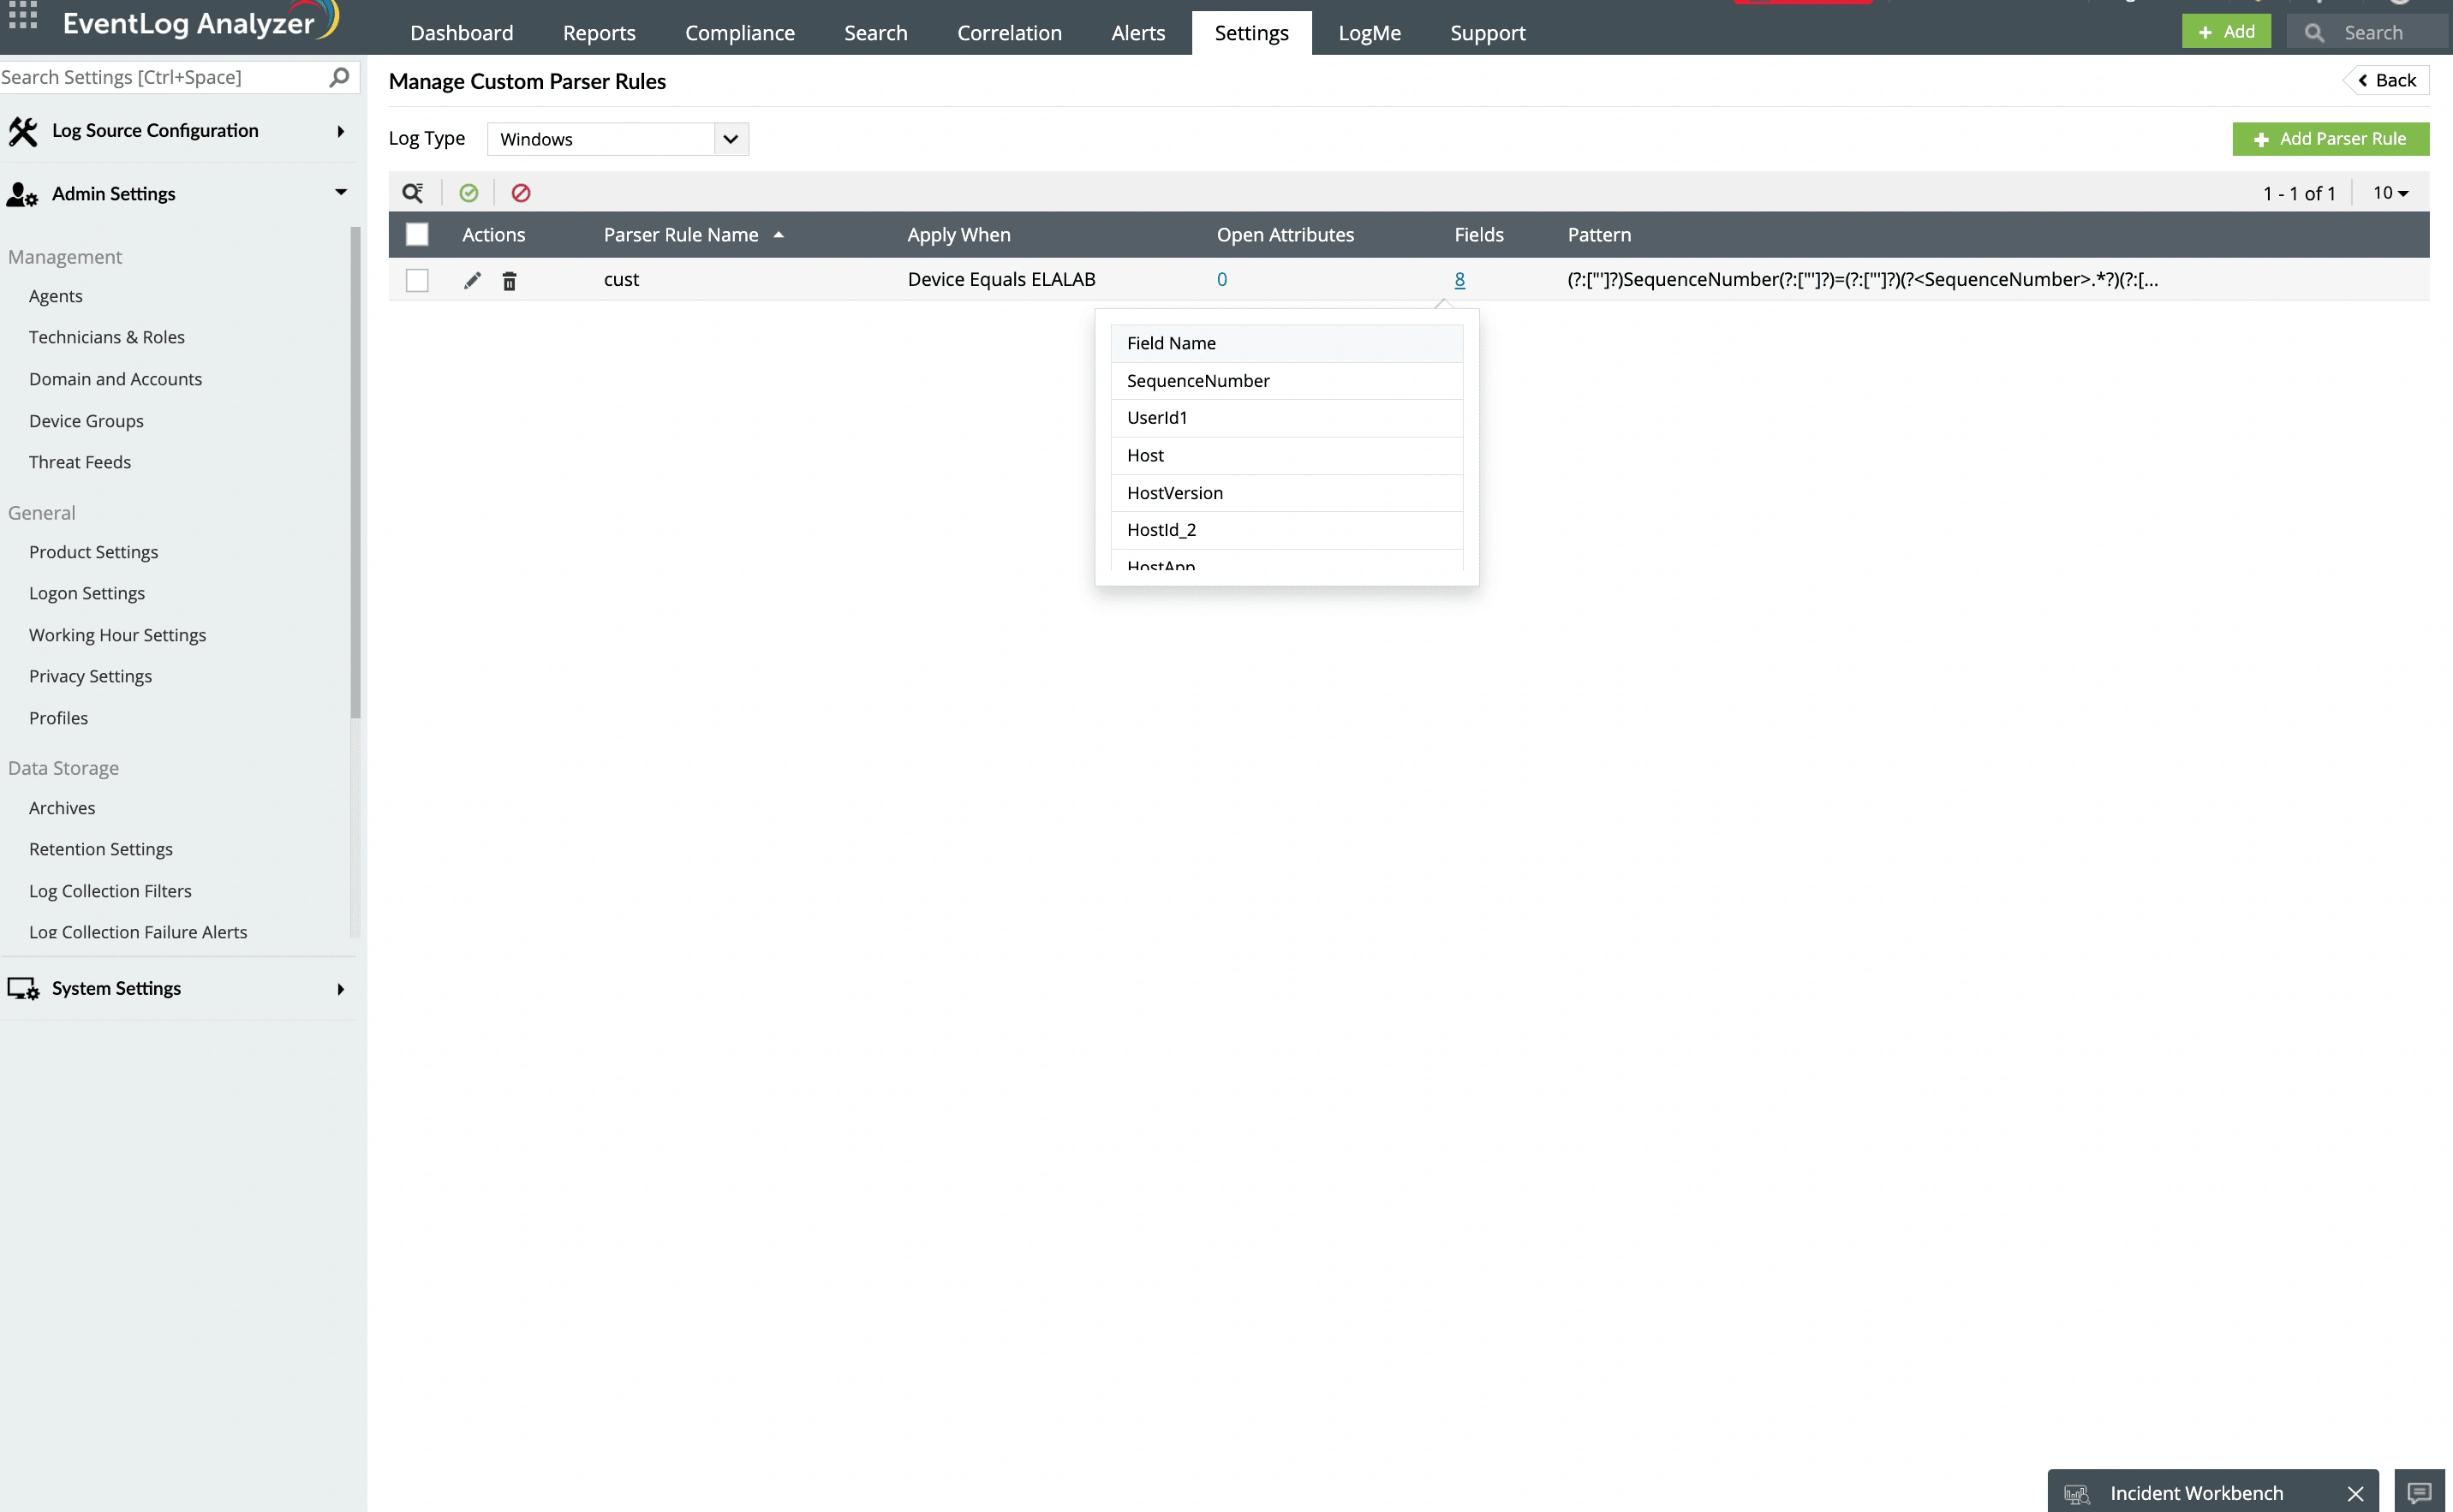Screen dimensions: 2453x1512
Task: Tick the checkbox for the cust row
Action: pyautogui.click(x=417, y=281)
